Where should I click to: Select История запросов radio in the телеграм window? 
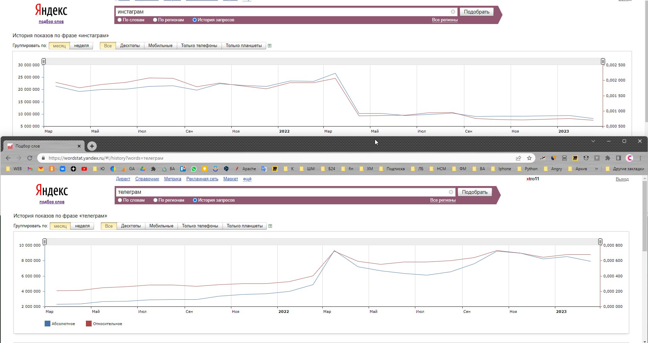(195, 200)
